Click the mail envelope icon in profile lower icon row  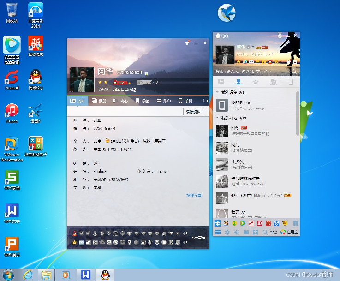click(x=81, y=242)
